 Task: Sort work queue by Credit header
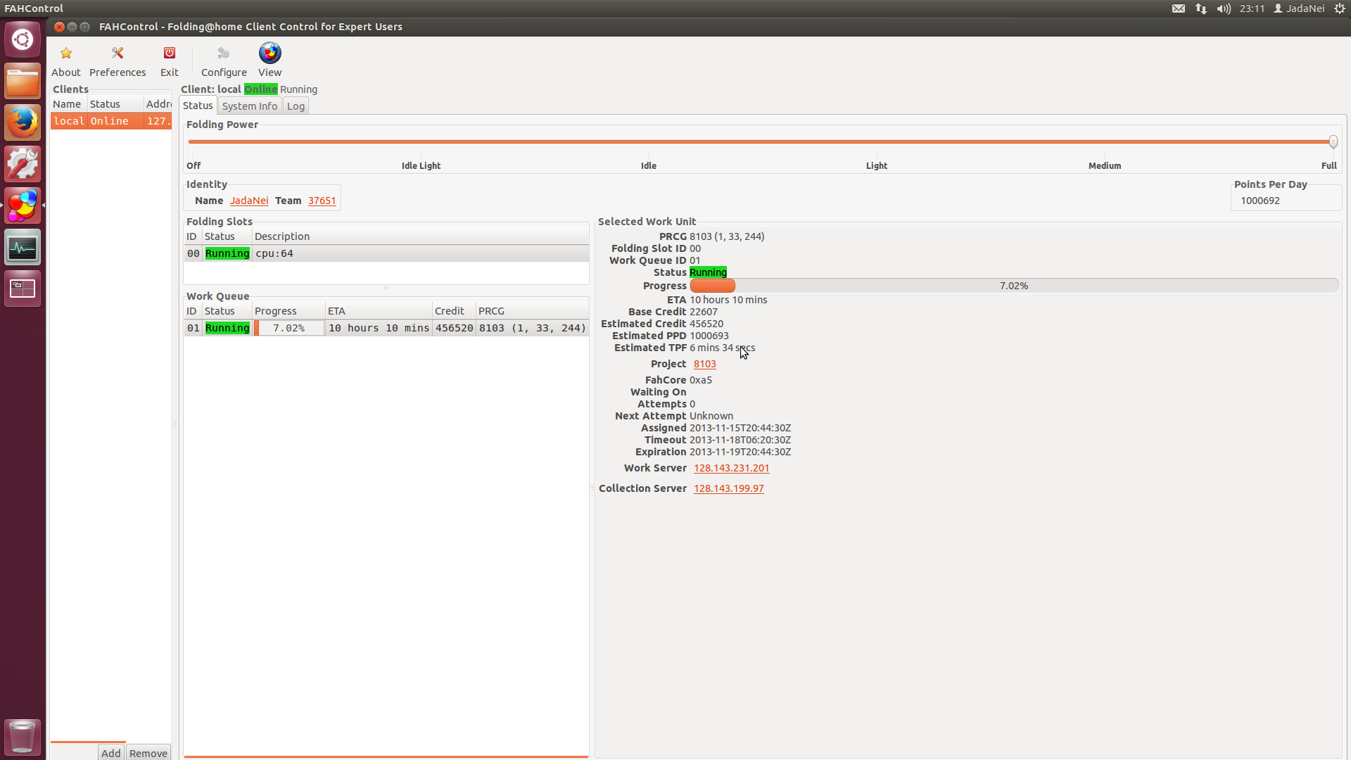point(454,311)
